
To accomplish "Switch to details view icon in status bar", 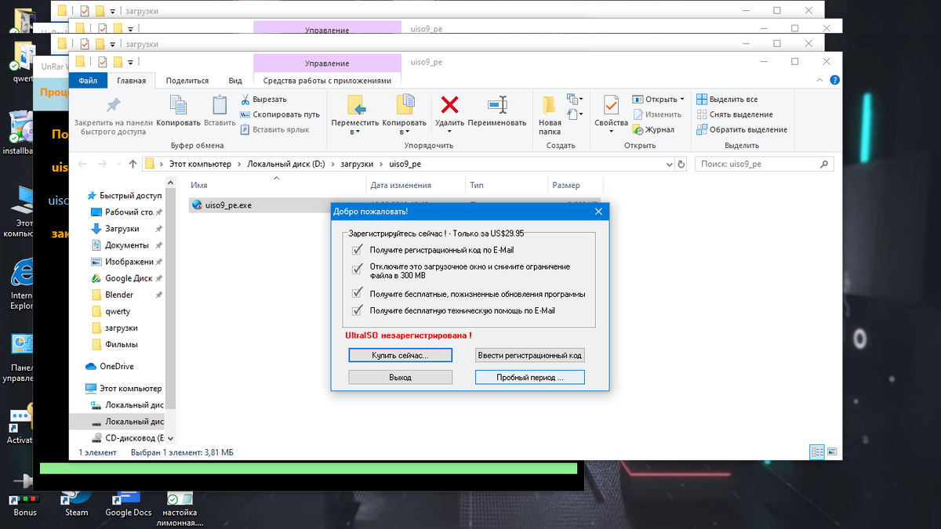I will 817,452.
